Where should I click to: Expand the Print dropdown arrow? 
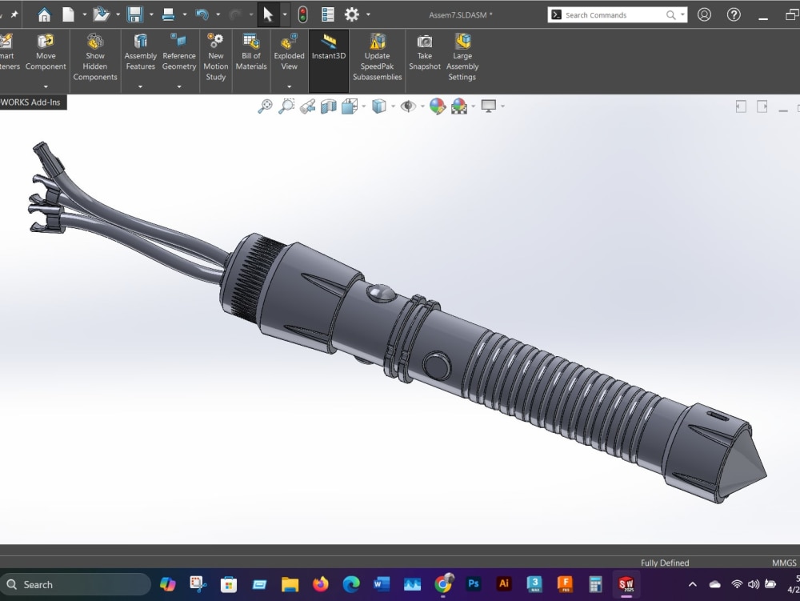[x=184, y=14]
